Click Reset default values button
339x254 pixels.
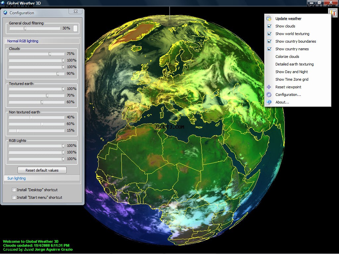tap(42, 170)
